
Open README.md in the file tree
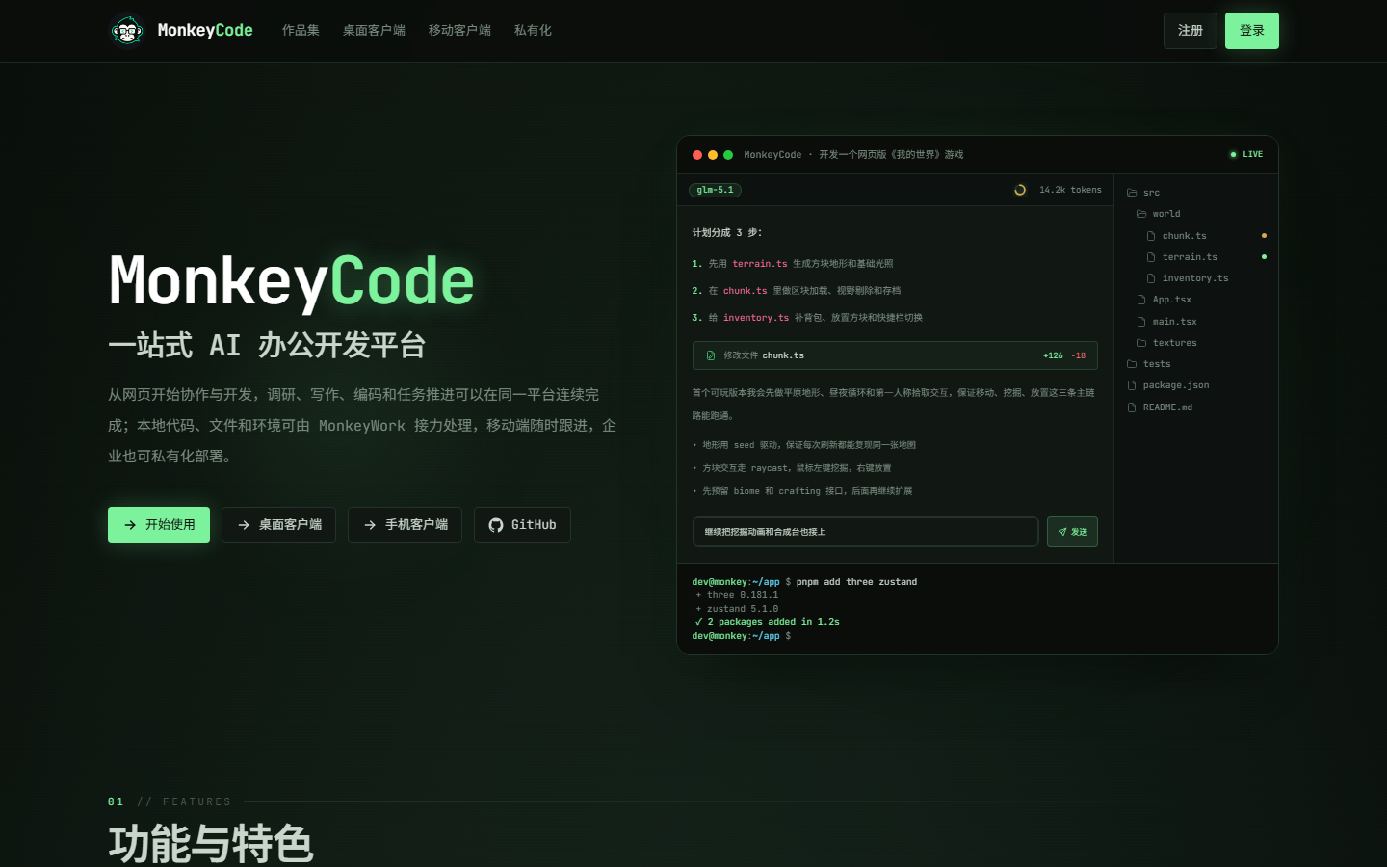click(1167, 407)
